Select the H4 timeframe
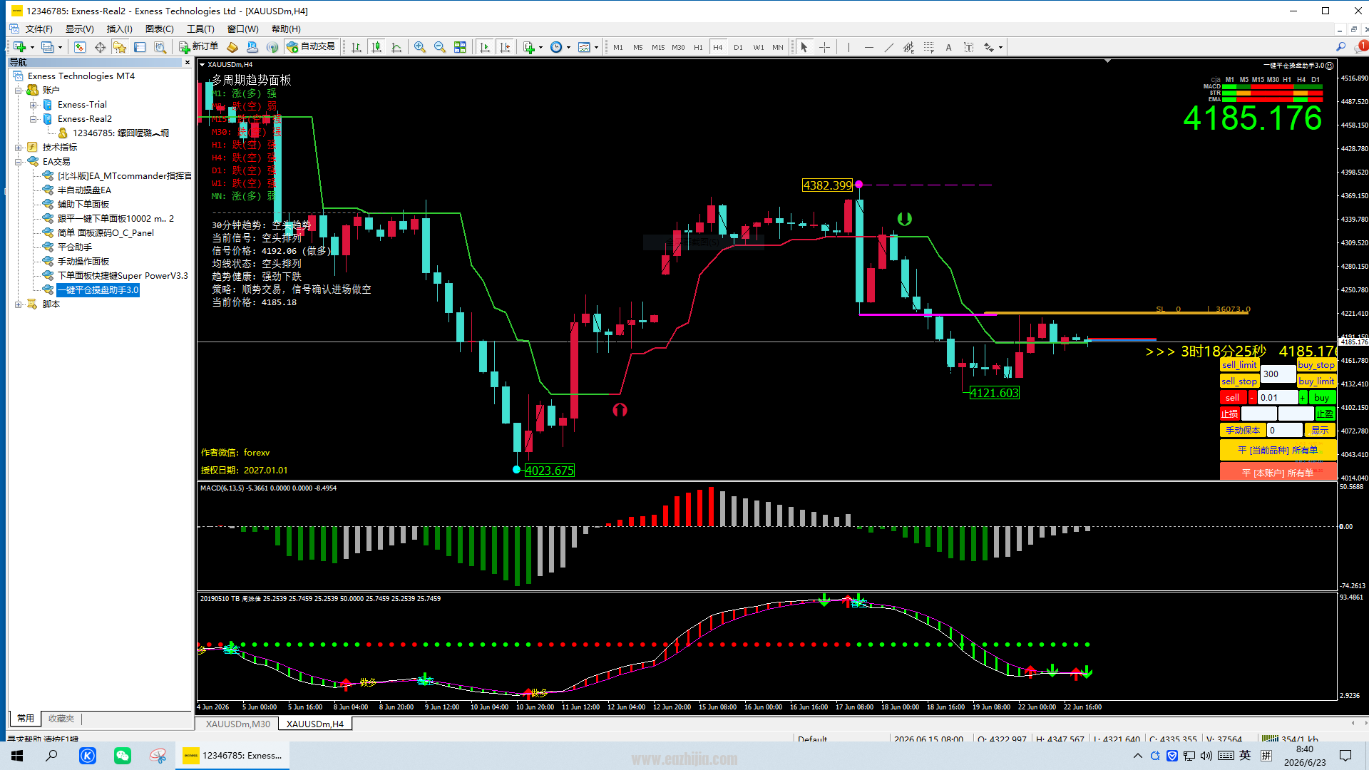 [718, 47]
